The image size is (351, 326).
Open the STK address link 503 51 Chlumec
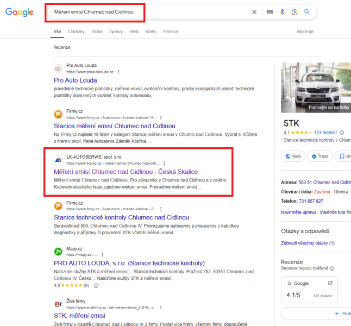pyautogui.click(x=324, y=183)
